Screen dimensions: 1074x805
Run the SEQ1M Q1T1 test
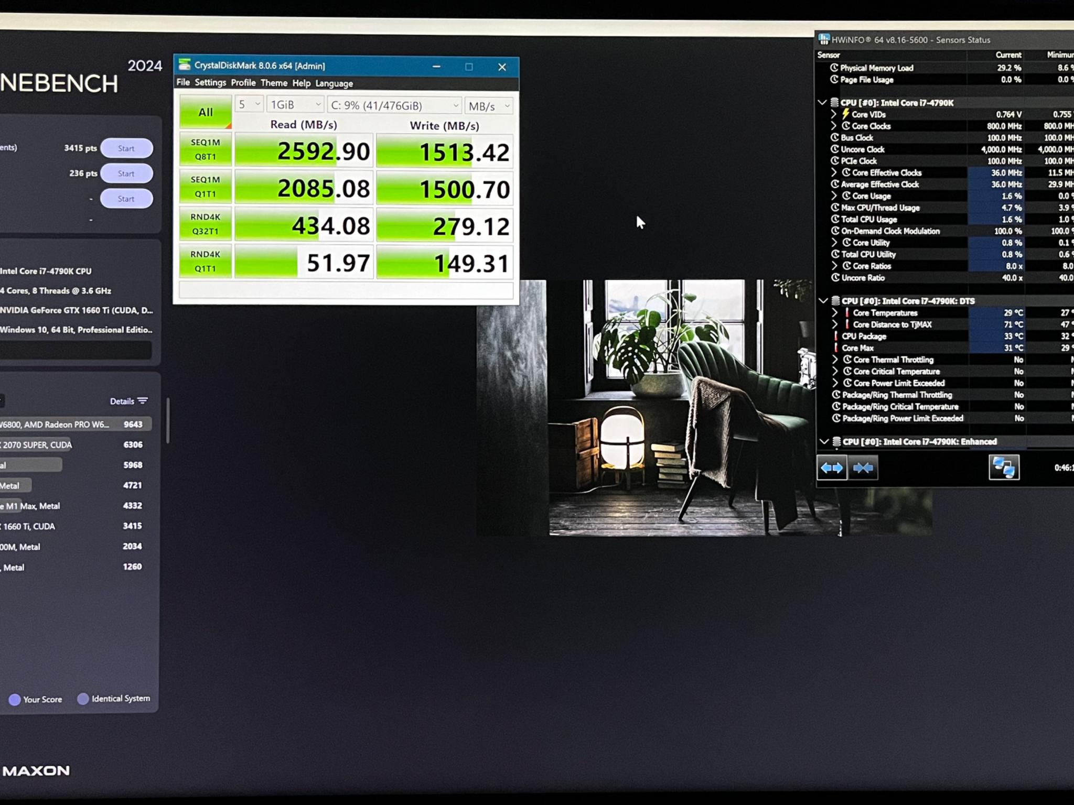[x=206, y=187]
